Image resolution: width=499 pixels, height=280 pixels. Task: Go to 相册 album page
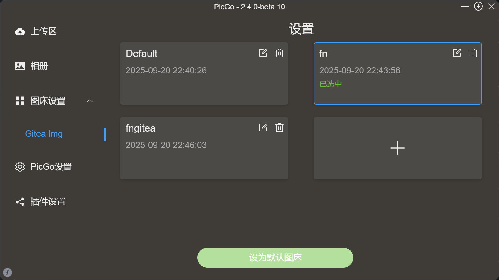pyautogui.click(x=39, y=66)
